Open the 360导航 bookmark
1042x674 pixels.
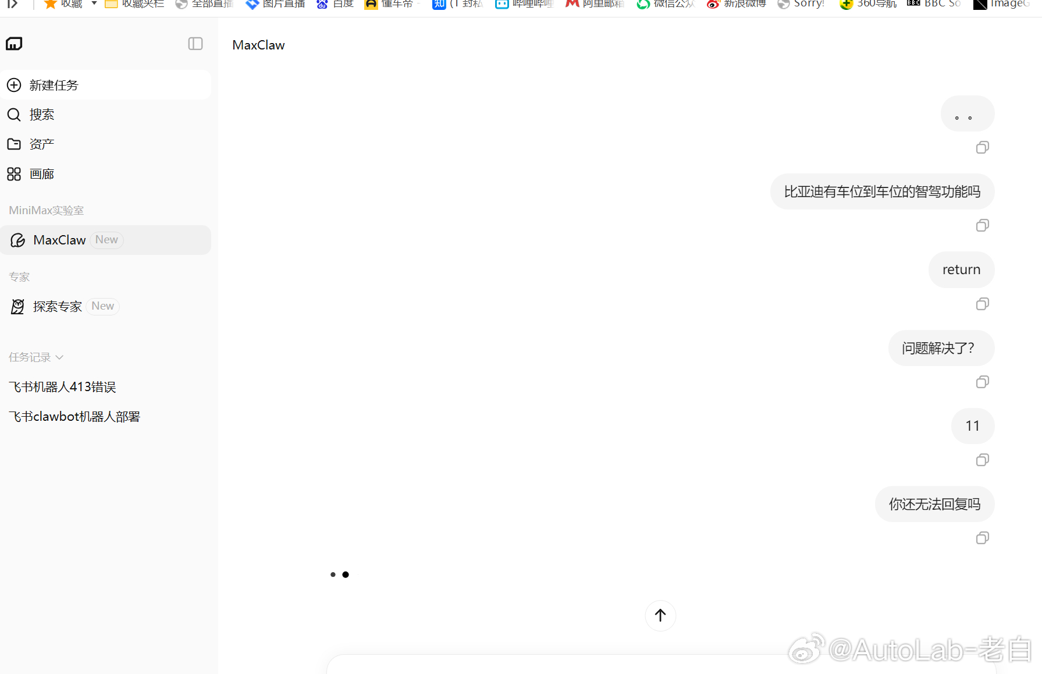pyautogui.click(x=868, y=4)
